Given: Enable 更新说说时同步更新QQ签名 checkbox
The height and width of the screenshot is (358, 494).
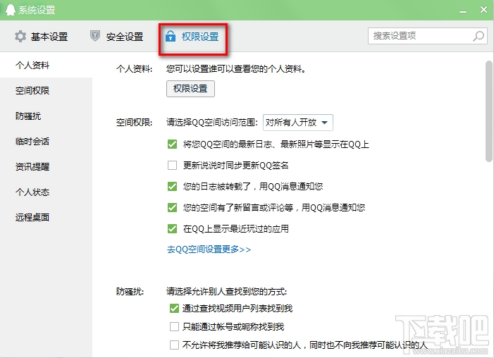Looking at the screenshot, I should click(172, 166).
